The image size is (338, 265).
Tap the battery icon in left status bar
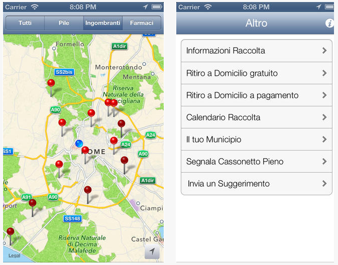pos(157,7)
